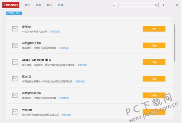Click description 流行好用功能强大的压缩解压缩工具
This screenshot has height=123, width=182.
coord(40,115)
